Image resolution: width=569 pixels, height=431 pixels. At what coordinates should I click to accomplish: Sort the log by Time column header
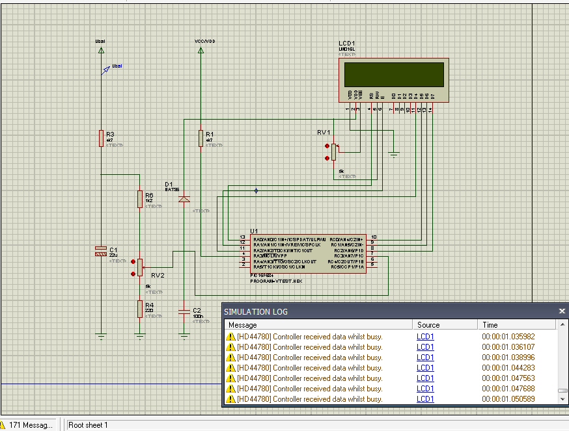pos(516,324)
